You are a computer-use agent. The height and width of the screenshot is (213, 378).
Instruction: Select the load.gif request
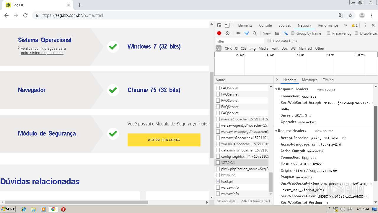[x=242, y=181]
